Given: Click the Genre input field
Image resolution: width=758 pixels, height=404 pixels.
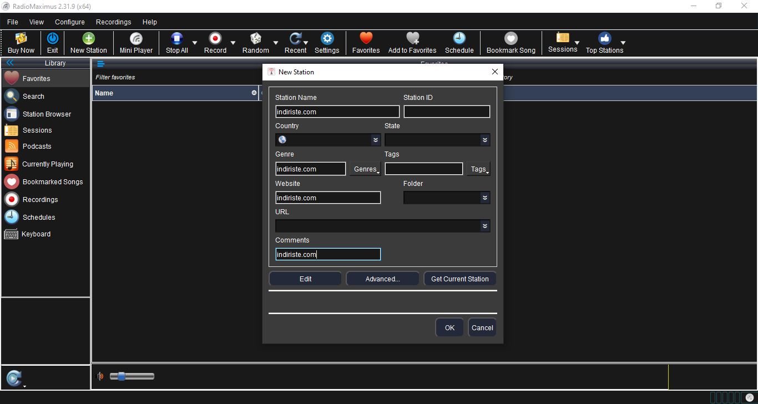Looking at the screenshot, I should point(311,169).
